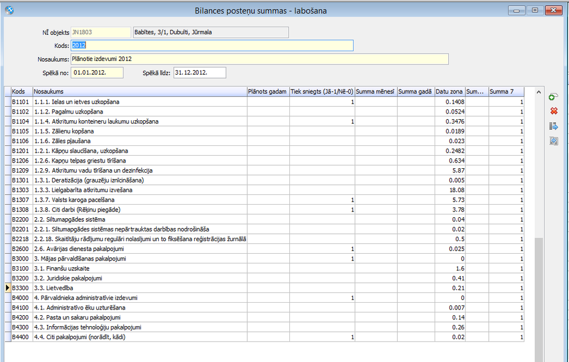
Task: Click code cell B1101
Action: (22, 102)
